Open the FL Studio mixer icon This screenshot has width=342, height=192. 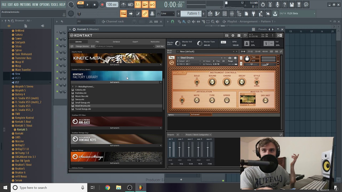[232, 14]
